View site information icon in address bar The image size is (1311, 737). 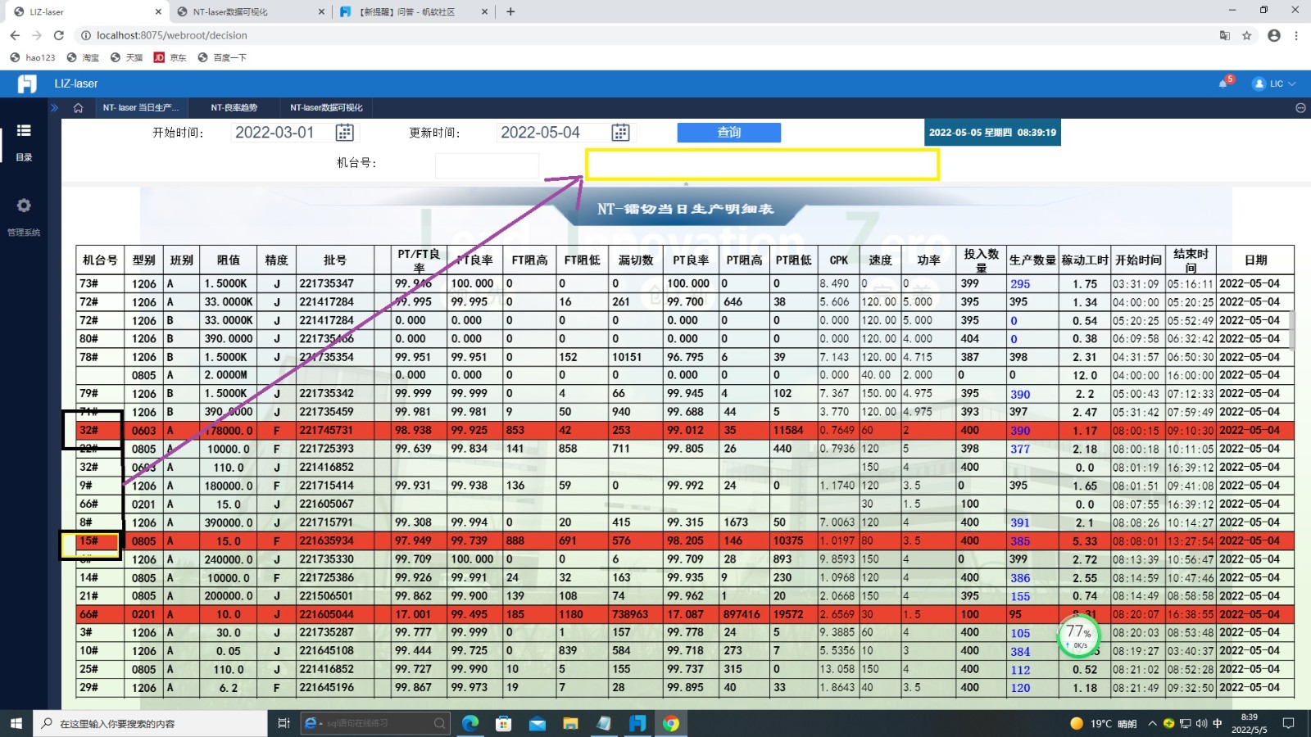[85, 35]
